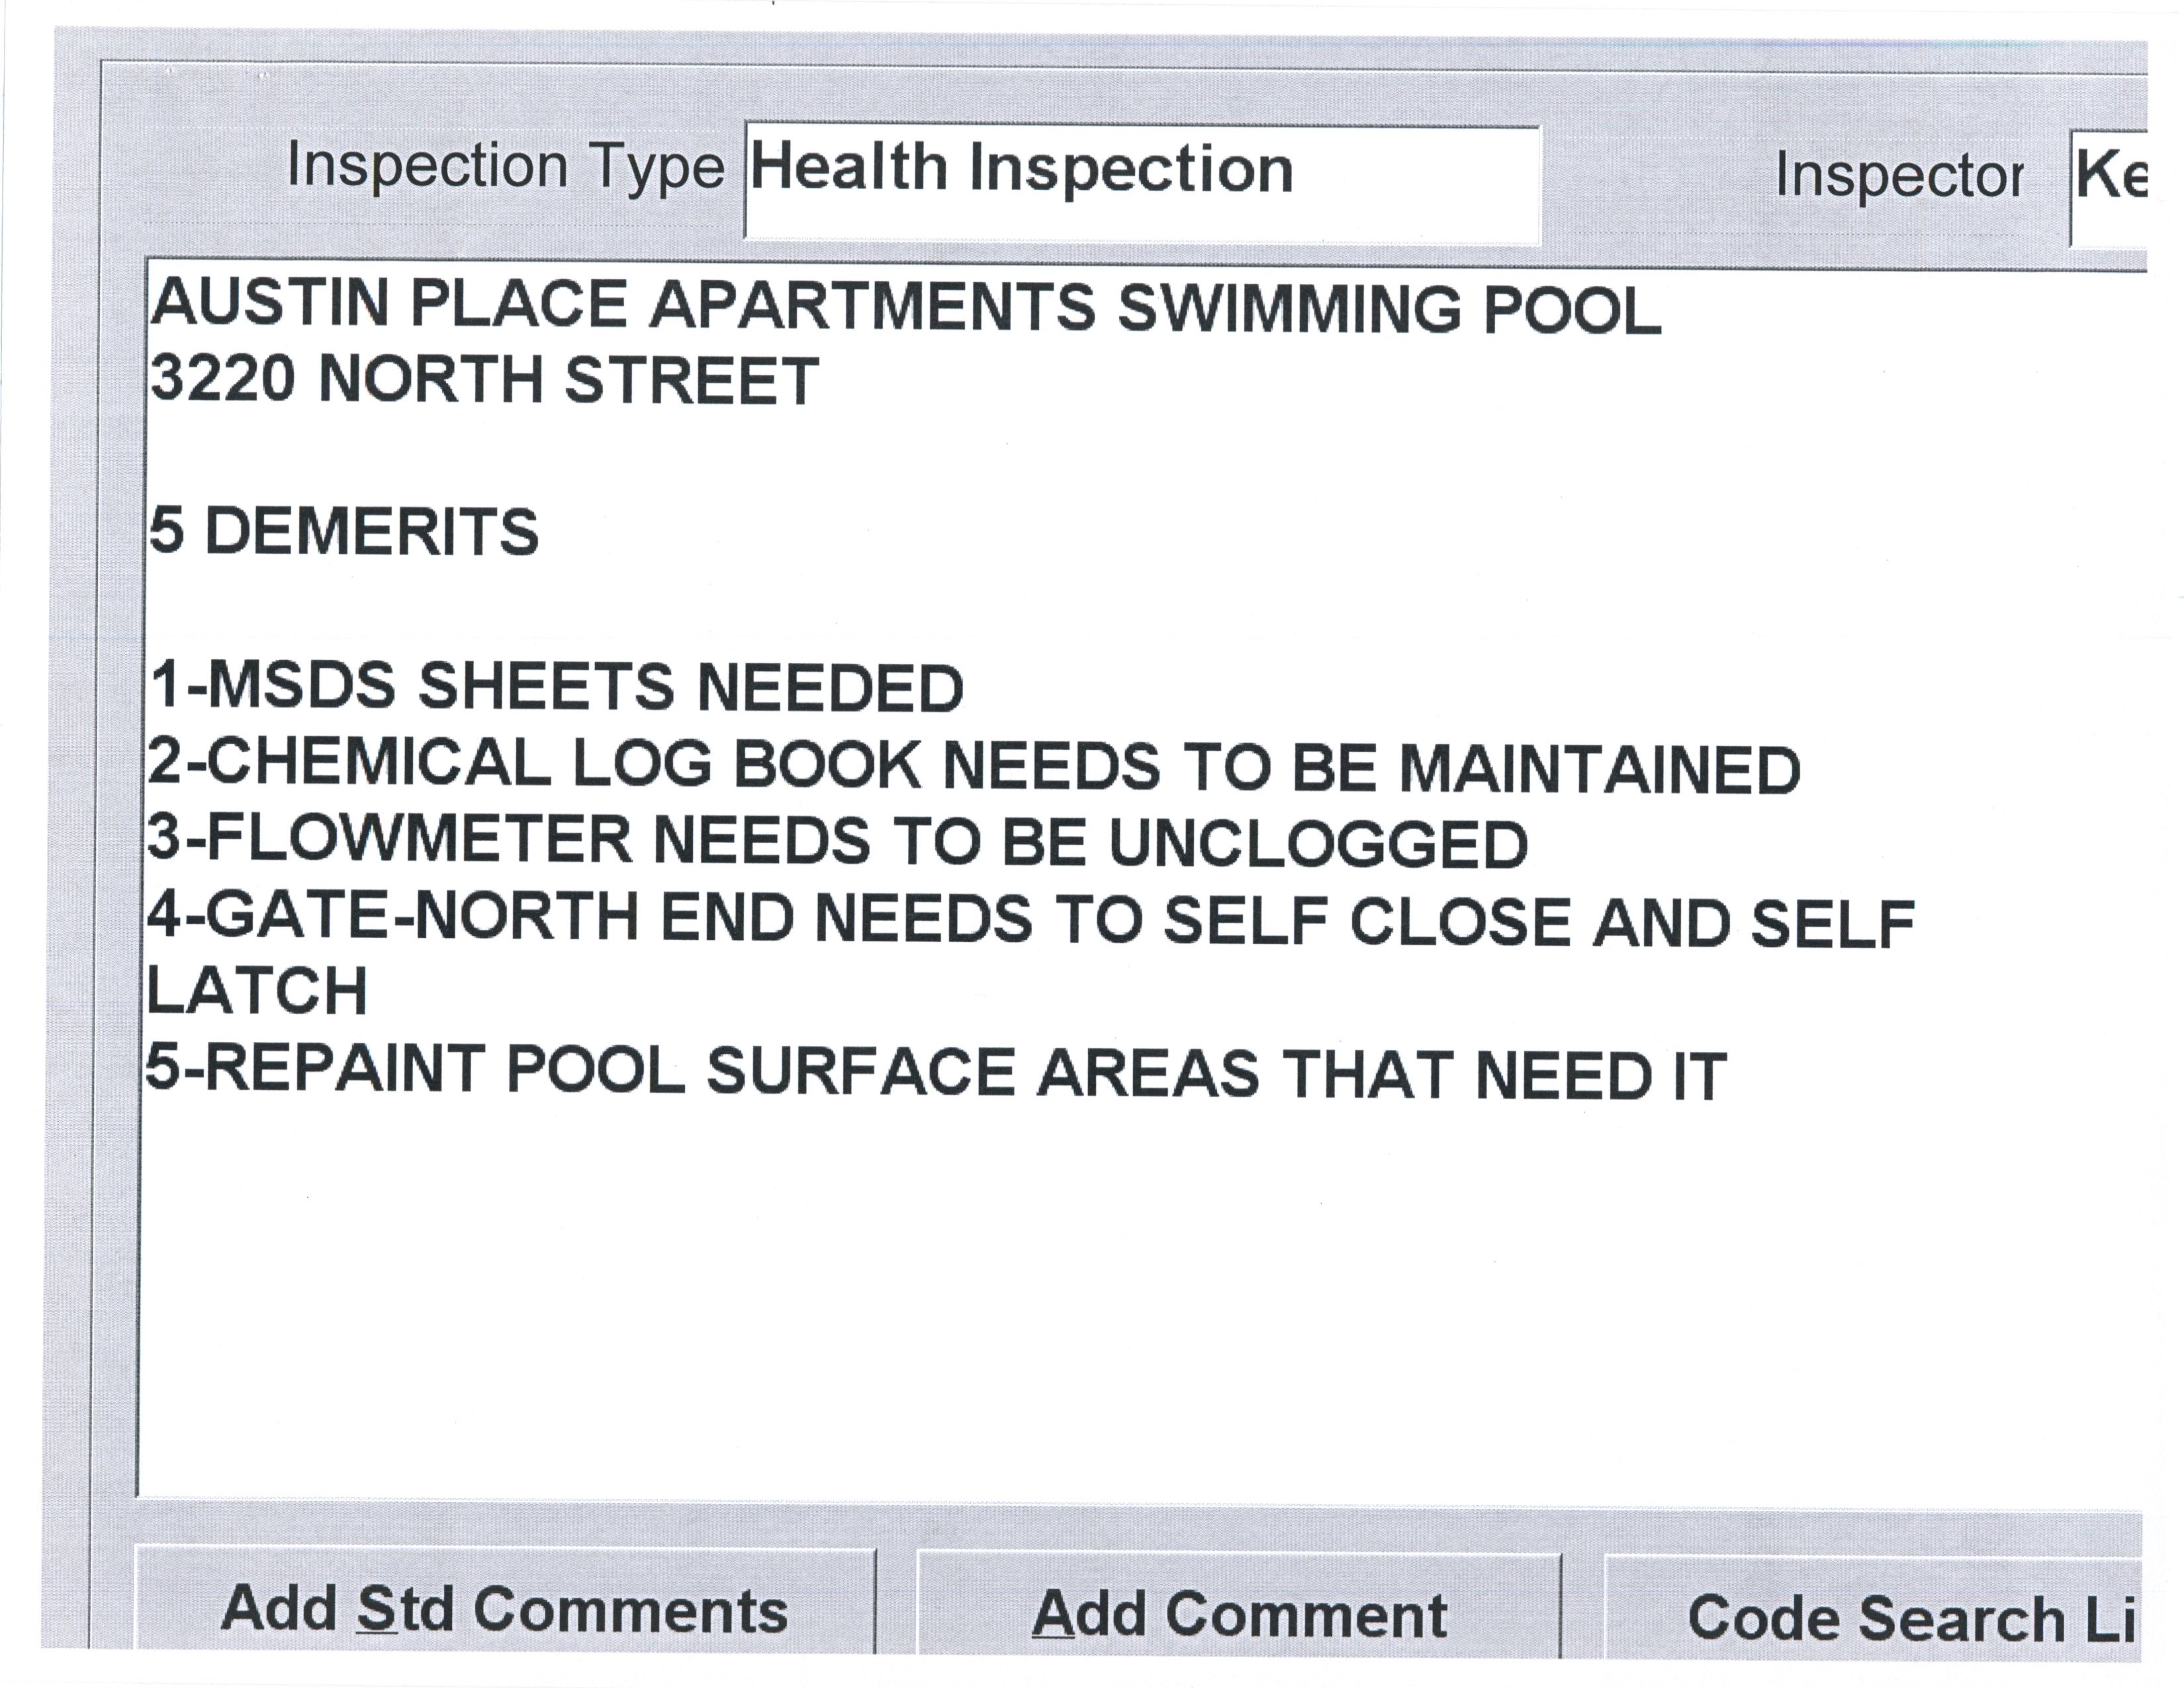
Task: Click the Gate-North End comment line
Action: [x=1030, y=920]
